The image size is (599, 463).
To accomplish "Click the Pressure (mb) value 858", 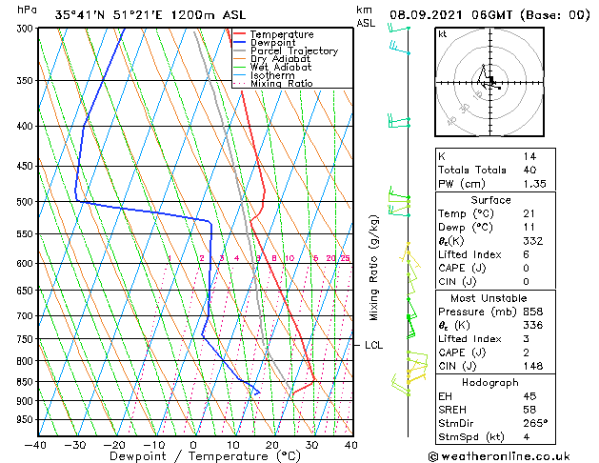I will (x=533, y=312).
